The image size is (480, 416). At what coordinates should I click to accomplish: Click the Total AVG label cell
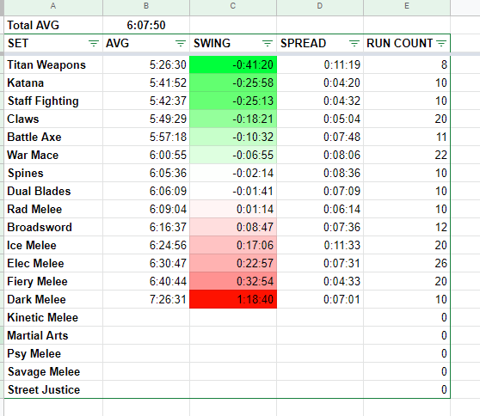[x=53, y=25]
